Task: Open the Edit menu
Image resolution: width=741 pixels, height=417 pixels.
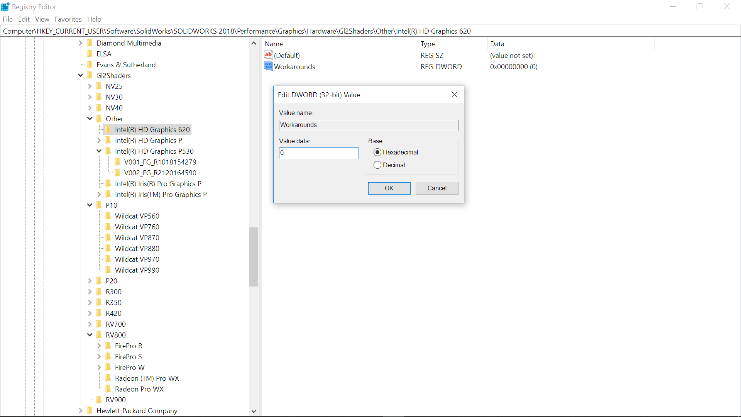Action: (x=24, y=19)
